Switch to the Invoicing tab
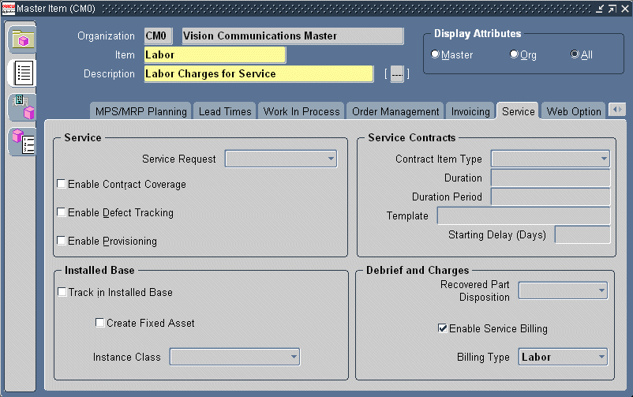This screenshot has width=633, height=397. tap(470, 111)
